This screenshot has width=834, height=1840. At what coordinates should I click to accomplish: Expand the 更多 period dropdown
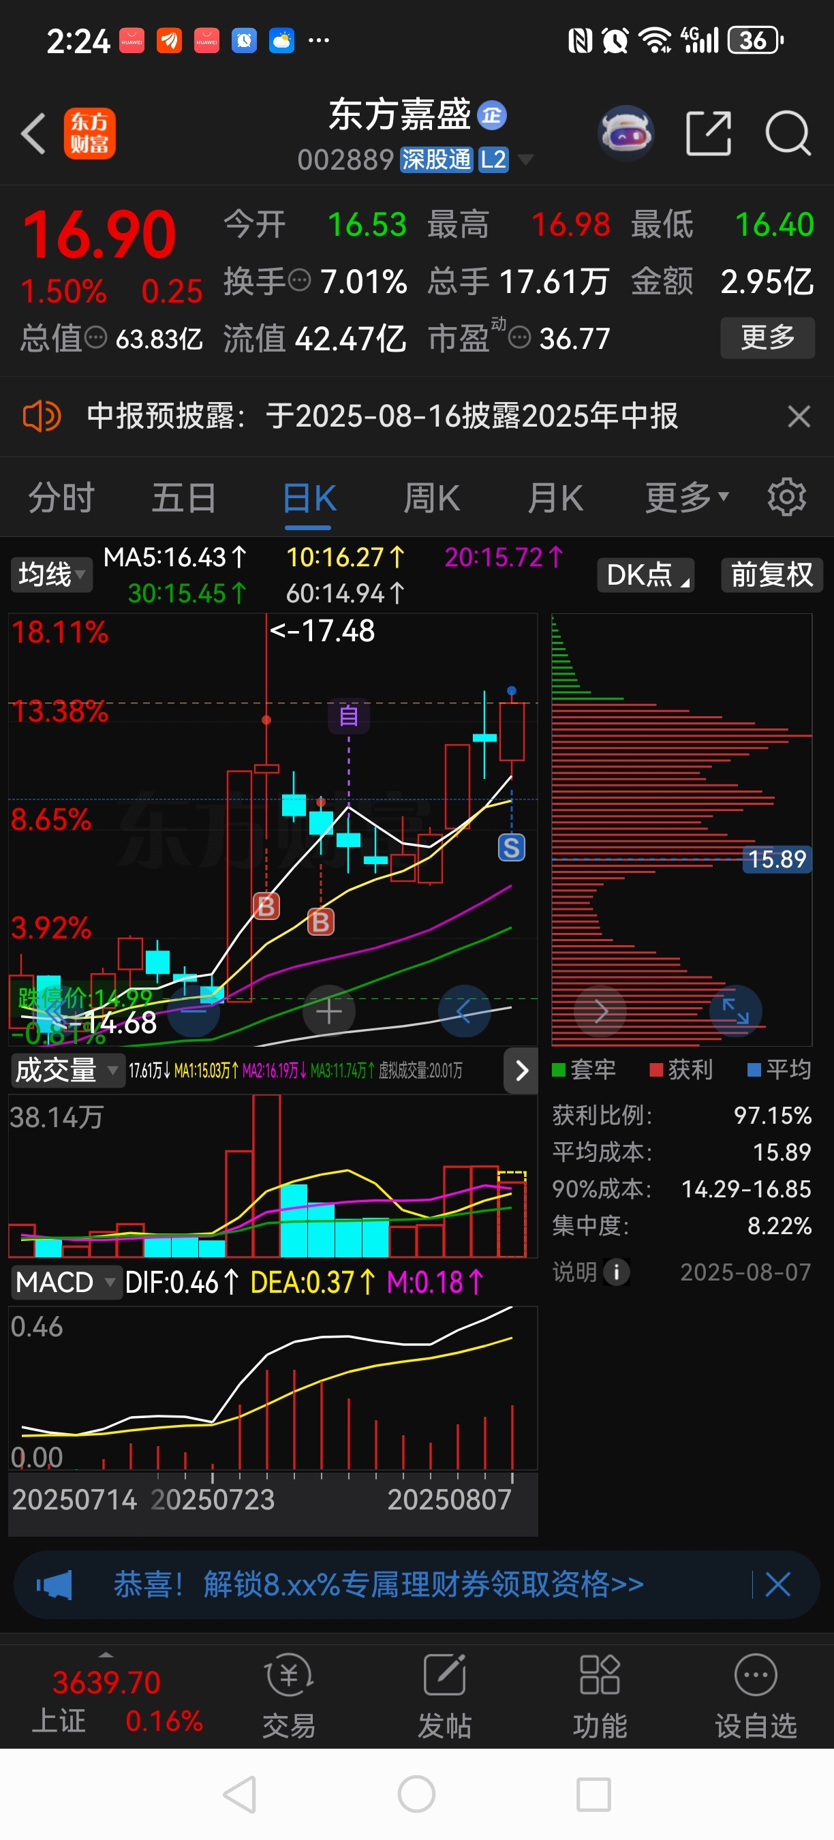(687, 498)
